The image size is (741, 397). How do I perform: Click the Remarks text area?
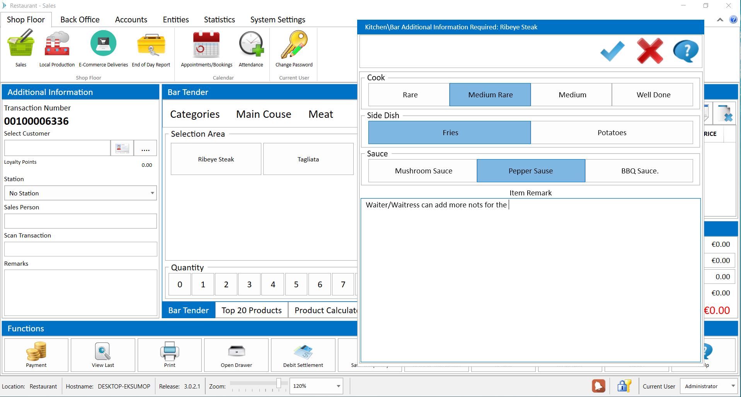click(80, 292)
